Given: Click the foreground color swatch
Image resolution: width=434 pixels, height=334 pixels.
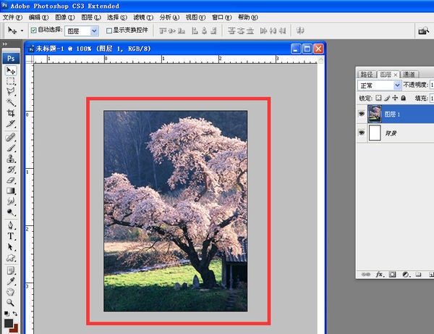Looking at the screenshot, I should click(x=8, y=323).
